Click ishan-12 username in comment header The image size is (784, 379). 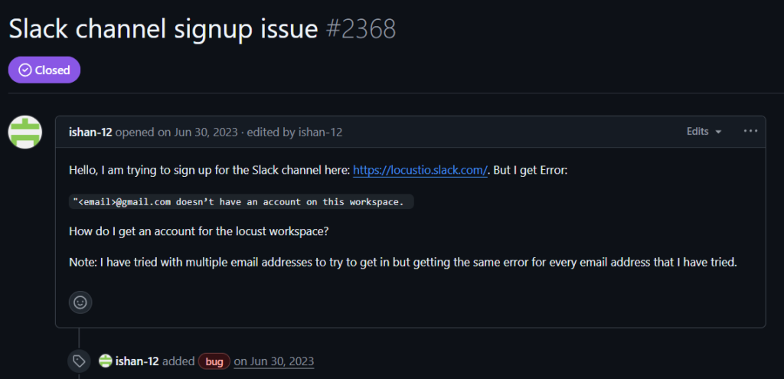click(90, 132)
